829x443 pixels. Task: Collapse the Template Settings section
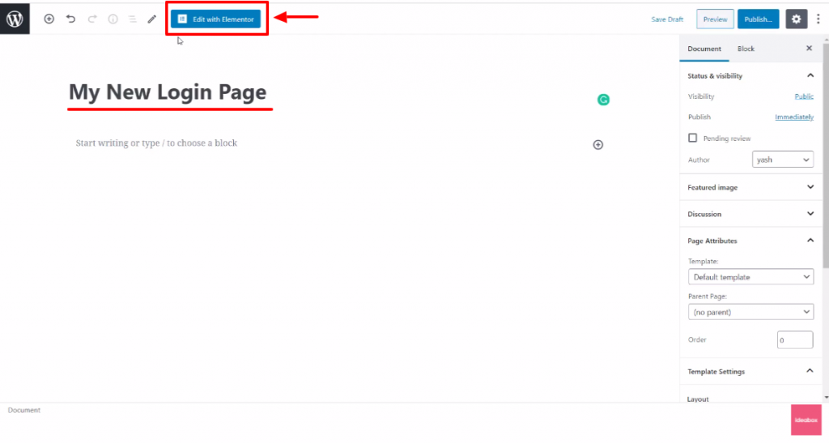click(x=750, y=371)
